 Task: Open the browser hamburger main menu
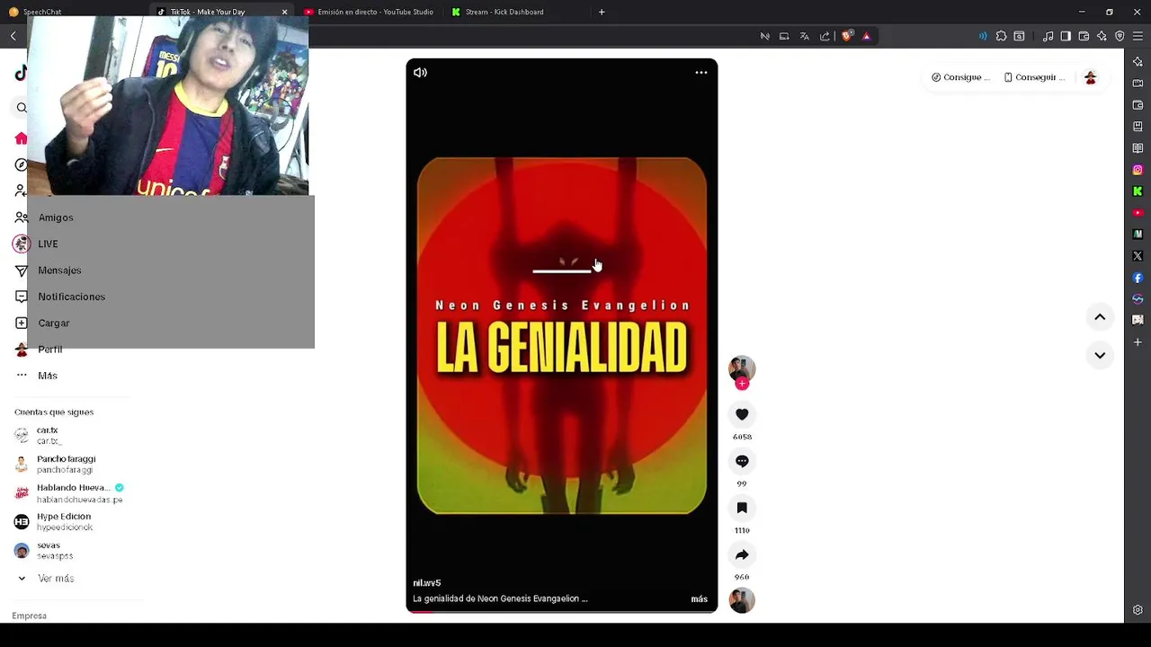[x=1138, y=36]
